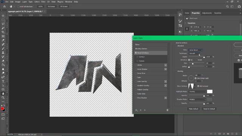Click the fx icon in Layer Style dialog
This screenshot has width=242, height=136.
tap(137, 110)
